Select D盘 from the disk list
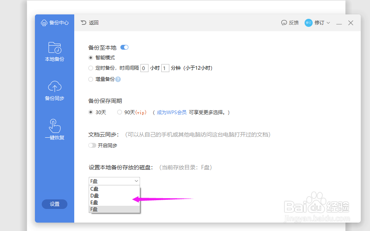370x231 pixels. (114, 196)
